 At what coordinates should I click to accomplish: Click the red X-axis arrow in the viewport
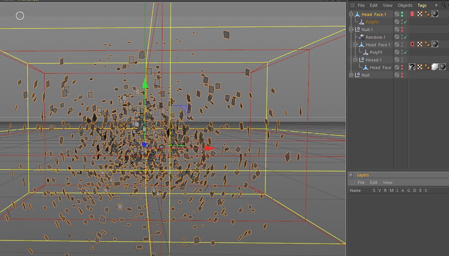pyautogui.click(x=209, y=148)
